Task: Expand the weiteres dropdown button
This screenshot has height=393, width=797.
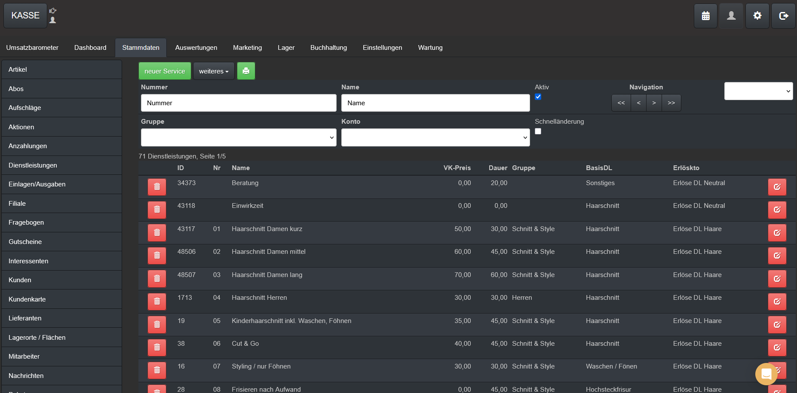Action: (x=214, y=71)
